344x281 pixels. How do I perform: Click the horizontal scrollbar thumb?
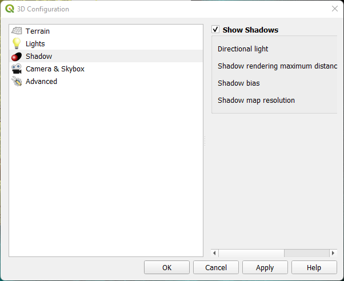point(251,253)
